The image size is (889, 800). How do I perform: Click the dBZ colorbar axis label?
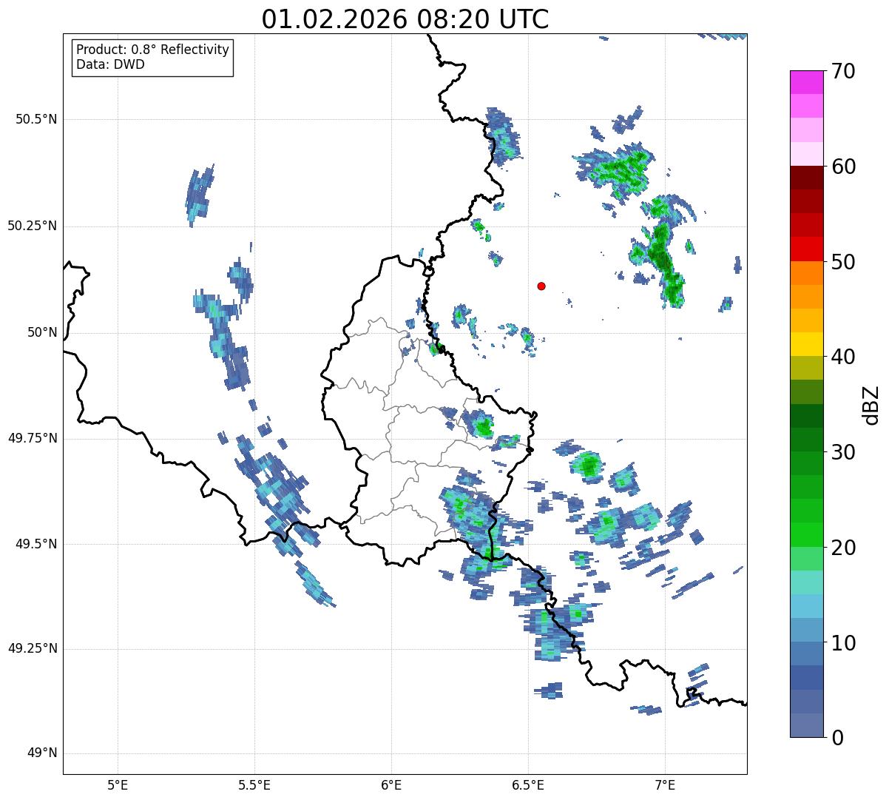click(x=871, y=405)
